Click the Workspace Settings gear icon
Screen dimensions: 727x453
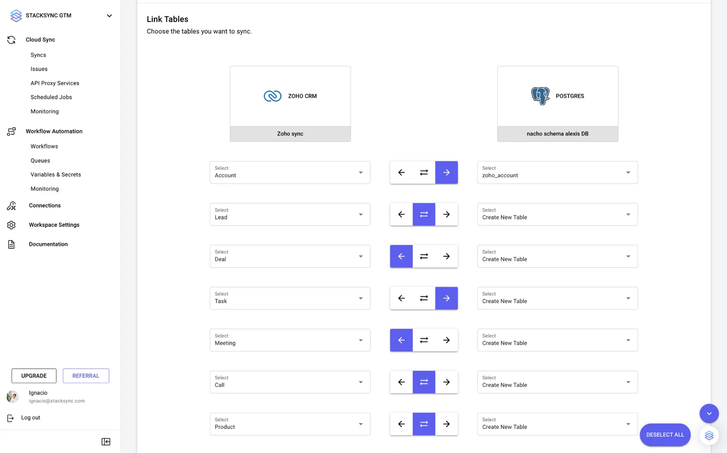[x=11, y=225]
